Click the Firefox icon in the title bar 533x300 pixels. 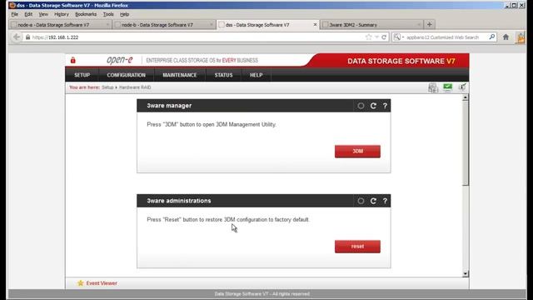coord(12,5)
